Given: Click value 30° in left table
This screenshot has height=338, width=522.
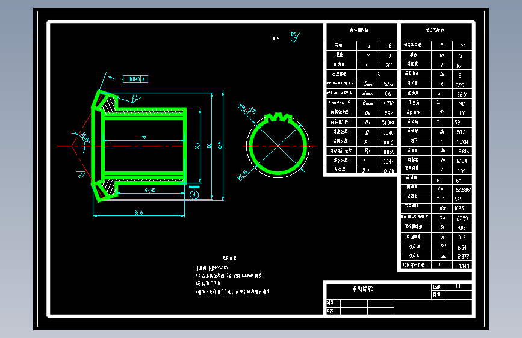Looking at the screenshot, I should [389, 65].
